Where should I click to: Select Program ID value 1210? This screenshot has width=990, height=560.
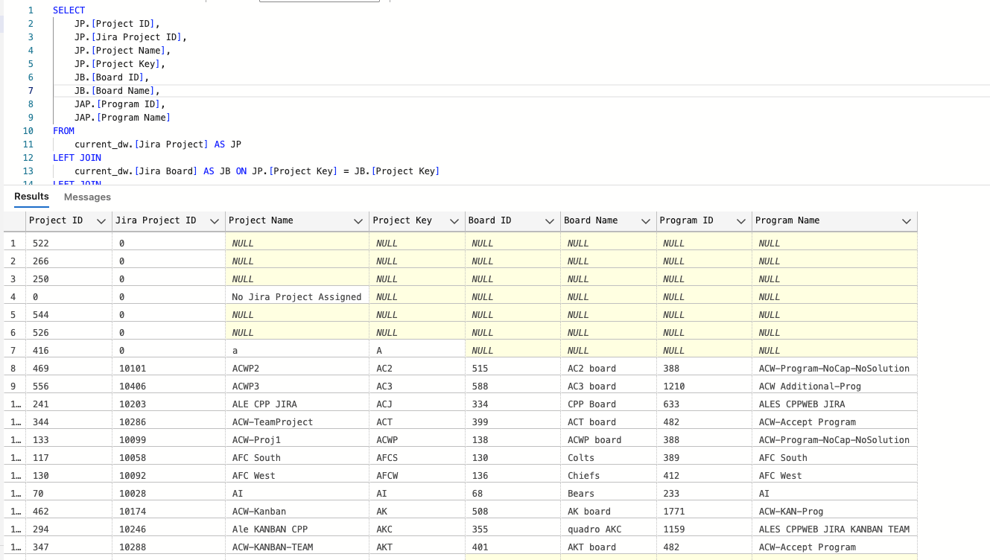point(705,386)
